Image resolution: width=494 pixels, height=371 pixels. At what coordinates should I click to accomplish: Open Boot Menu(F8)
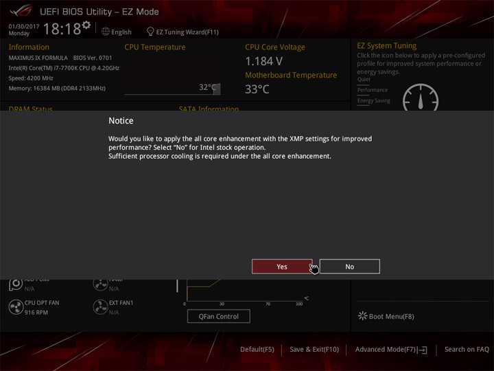386,317
